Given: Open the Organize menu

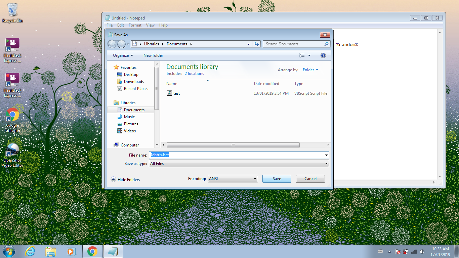Looking at the screenshot, I should 122,55.
